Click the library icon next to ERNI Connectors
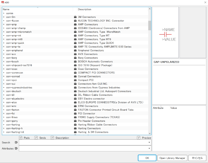 pos(75,106)
